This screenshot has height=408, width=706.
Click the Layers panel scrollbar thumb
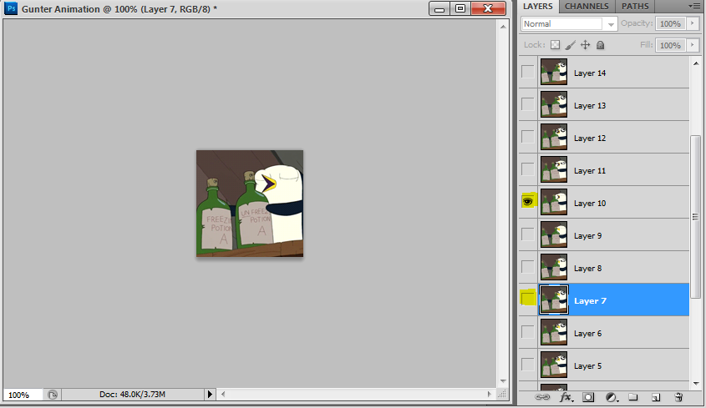coord(696,217)
